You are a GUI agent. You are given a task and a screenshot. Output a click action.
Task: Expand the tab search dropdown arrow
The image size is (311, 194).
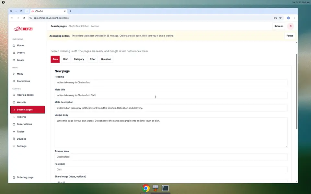click(x=27, y=11)
